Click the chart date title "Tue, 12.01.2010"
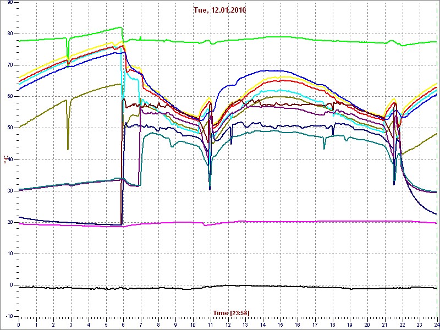Viewport: 440px width, 330px height. [219, 10]
